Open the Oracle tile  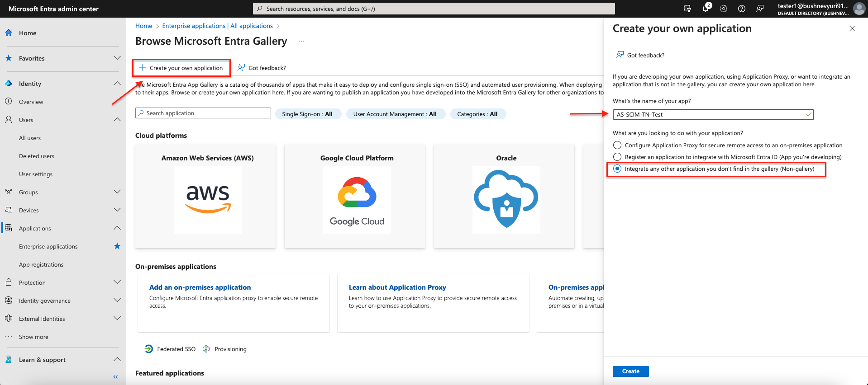tap(504, 196)
